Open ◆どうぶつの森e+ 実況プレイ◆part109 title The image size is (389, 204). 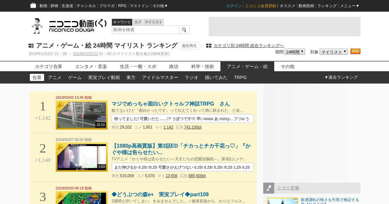pyautogui.click(x=160, y=195)
